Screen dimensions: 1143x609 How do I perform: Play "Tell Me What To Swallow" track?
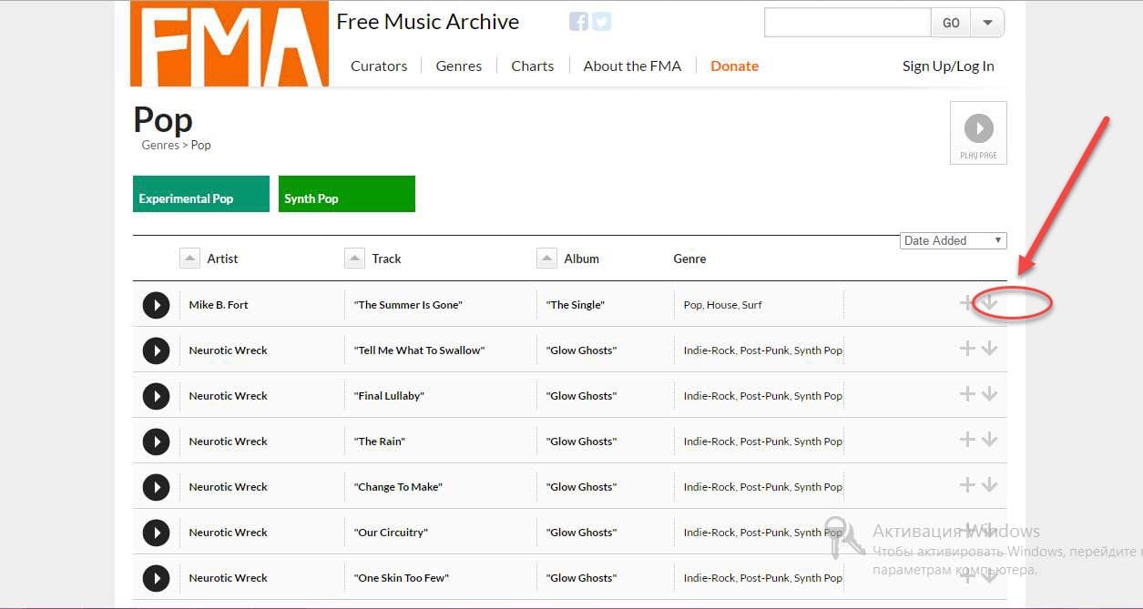pos(157,350)
